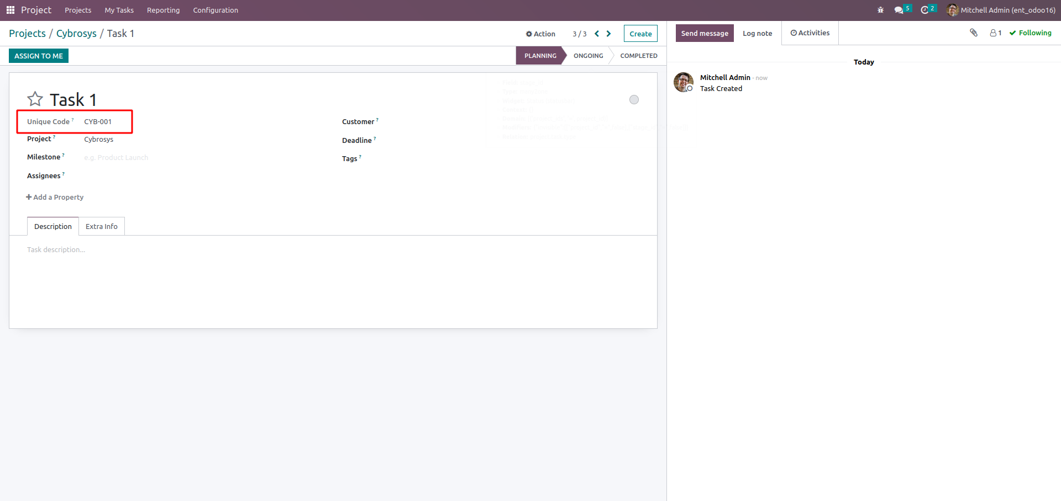Click the Project field Cybrosys
1061x501 pixels.
point(98,140)
